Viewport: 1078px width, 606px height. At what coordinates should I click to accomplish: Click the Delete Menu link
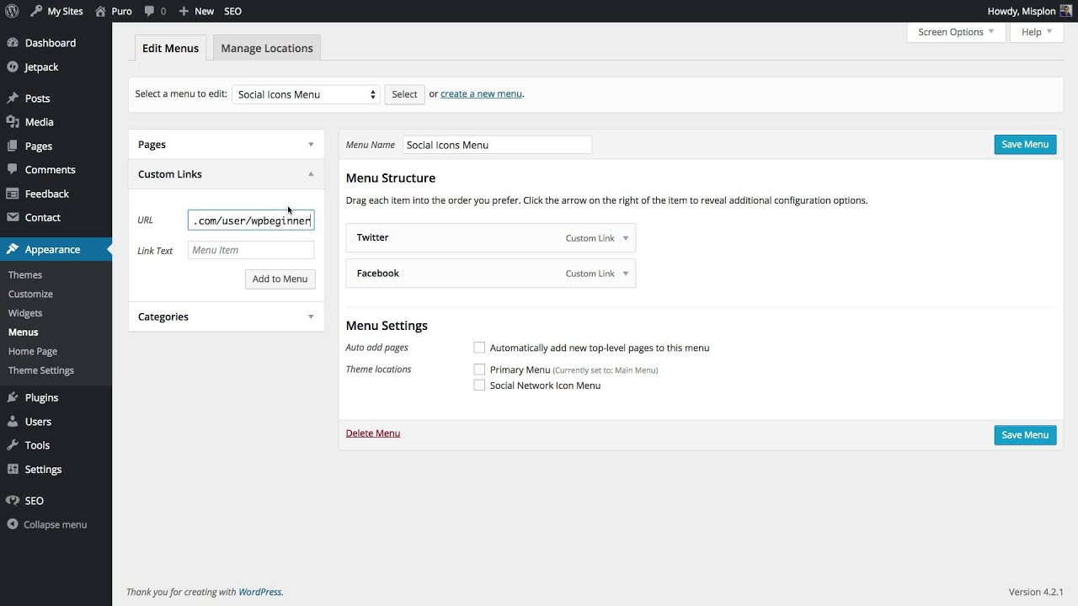pos(373,433)
